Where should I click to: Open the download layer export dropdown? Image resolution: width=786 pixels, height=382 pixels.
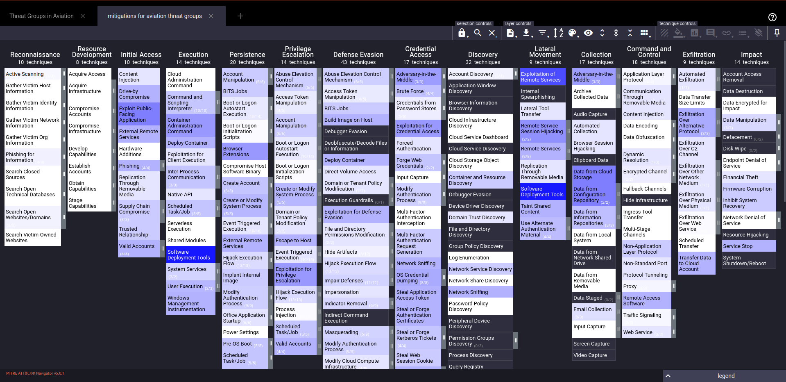pos(526,33)
